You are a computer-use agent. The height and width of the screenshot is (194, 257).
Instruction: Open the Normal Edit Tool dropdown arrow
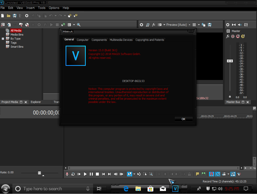[134, 174]
